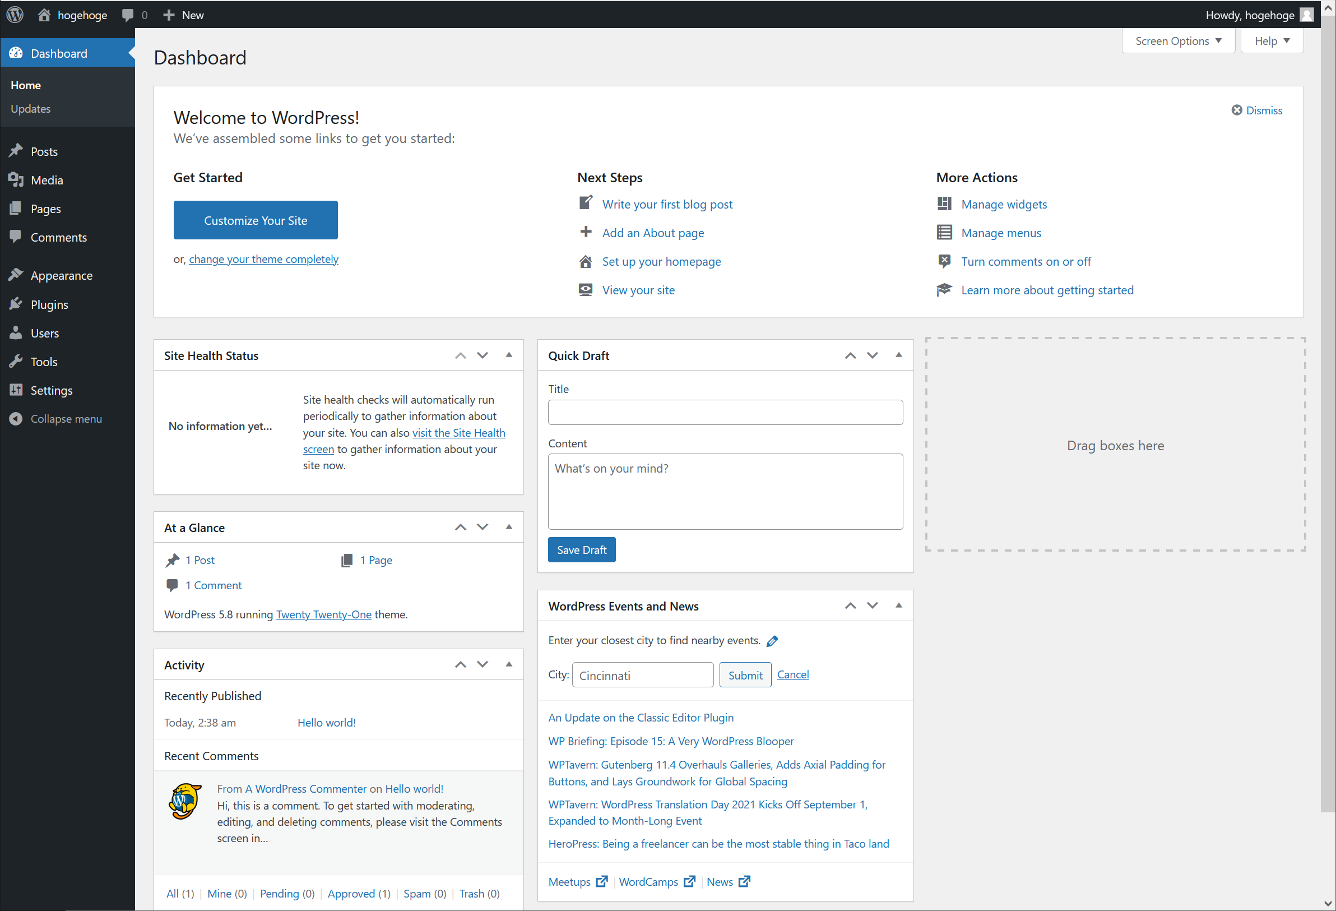1336x911 pixels.
Task: Open Twenty Twenty-One theme link
Action: click(324, 614)
